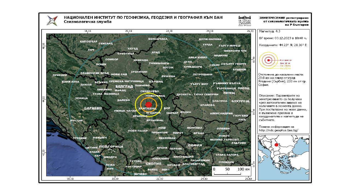Select the СКОПИЕ city label
Image resolution: width=350 pixels, height=196 pixels.
click(x=153, y=164)
